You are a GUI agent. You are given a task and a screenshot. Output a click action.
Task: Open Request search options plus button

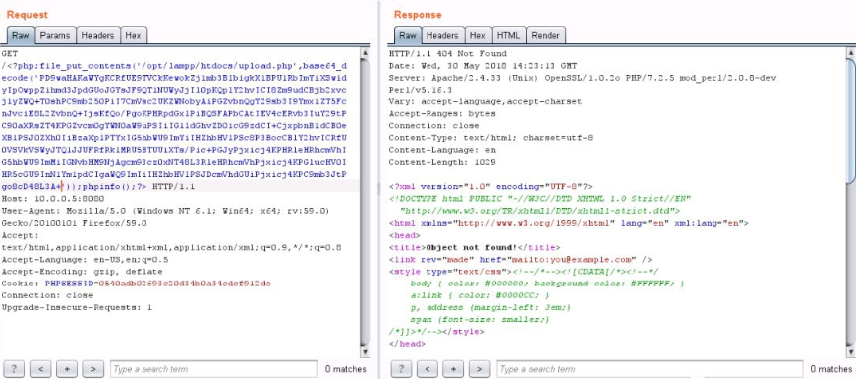pyautogui.click(x=67, y=369)
